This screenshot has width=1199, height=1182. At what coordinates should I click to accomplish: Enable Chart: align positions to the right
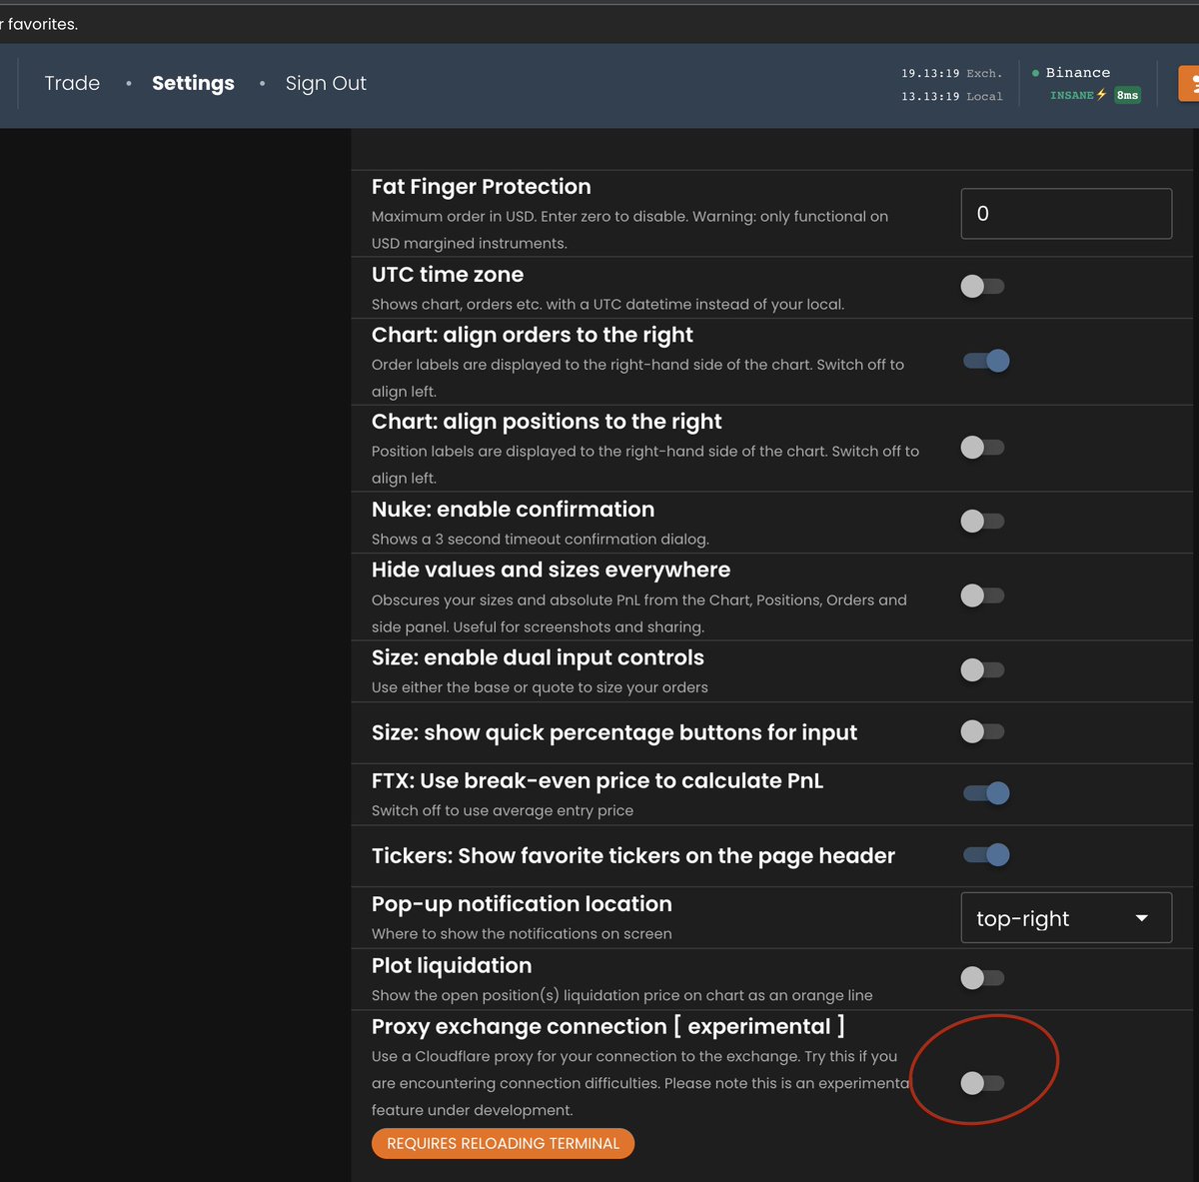point(982,448)
